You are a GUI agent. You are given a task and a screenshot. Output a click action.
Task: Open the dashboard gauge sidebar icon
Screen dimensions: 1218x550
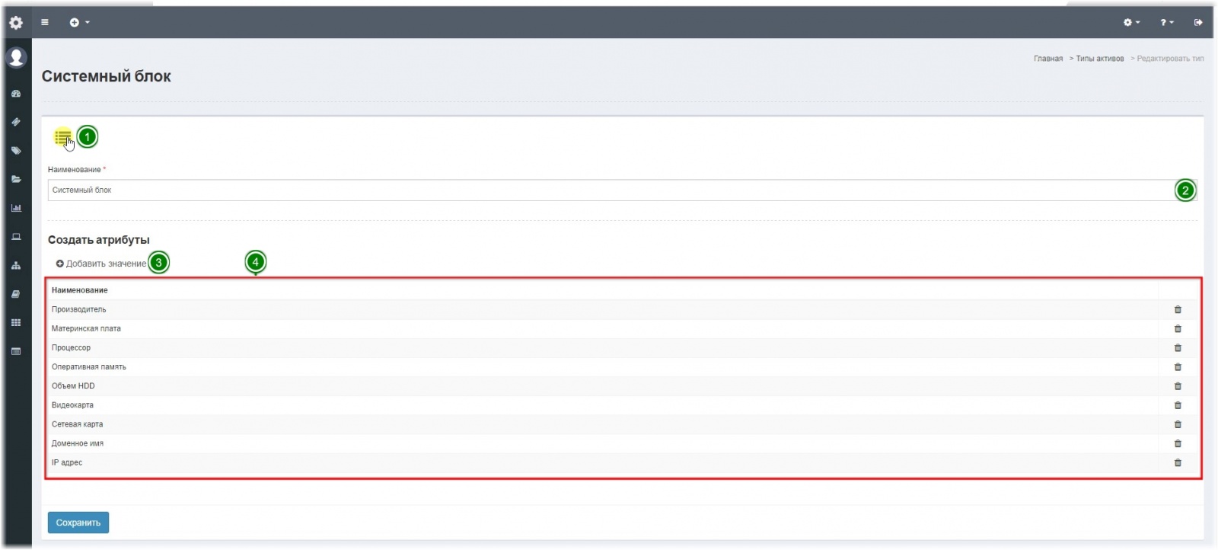tap(16, 94)
